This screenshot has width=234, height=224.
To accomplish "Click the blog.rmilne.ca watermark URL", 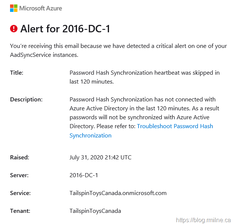I will (203, 220).
